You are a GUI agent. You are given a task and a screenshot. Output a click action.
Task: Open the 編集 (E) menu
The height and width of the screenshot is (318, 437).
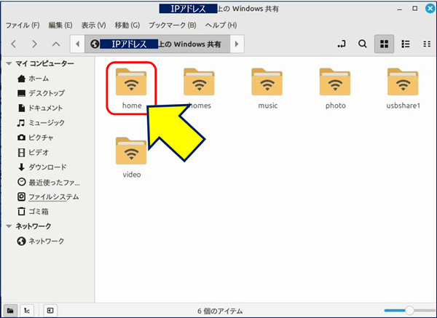60,25
